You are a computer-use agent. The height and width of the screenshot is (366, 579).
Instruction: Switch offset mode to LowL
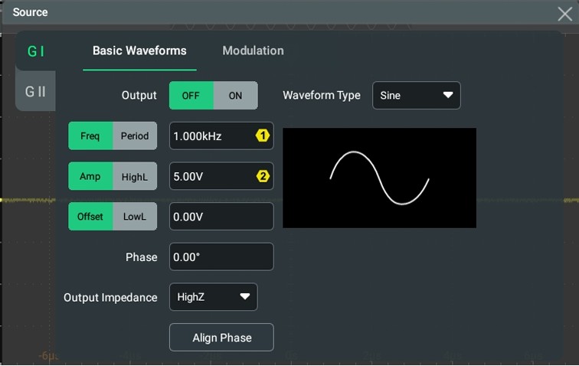tap(135, 217)
